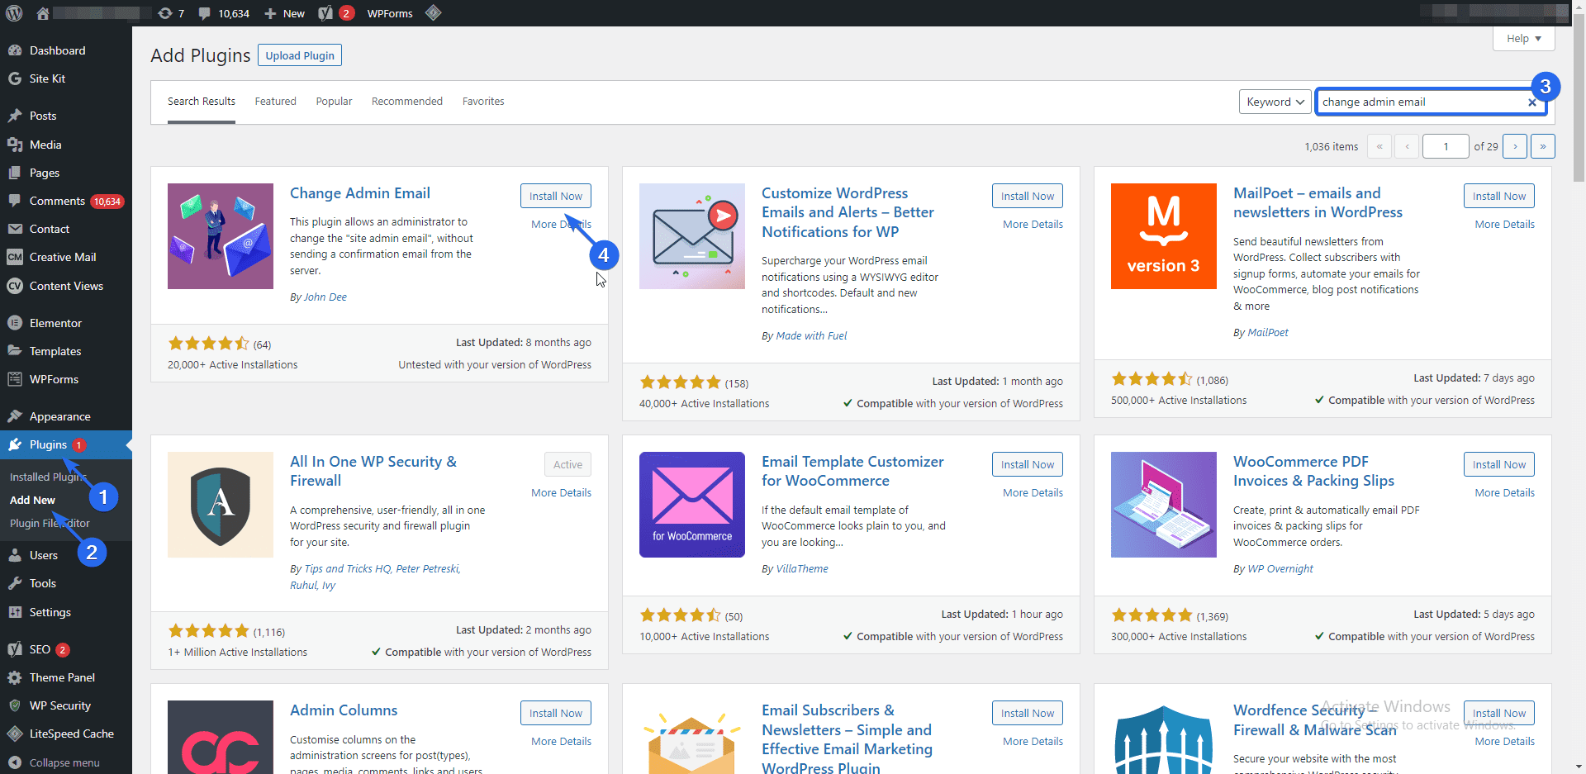Click All In One WP Security thumbnail
The height and width of the screenshot is (774, 1586).
221,505
